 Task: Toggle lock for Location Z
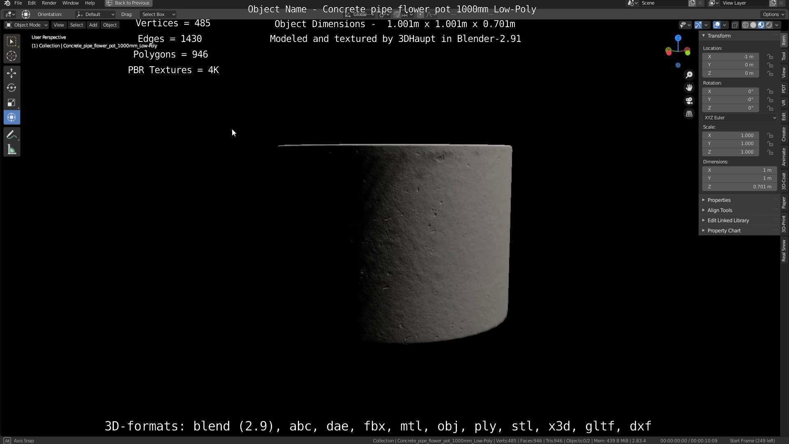click(x=770, y=74)
